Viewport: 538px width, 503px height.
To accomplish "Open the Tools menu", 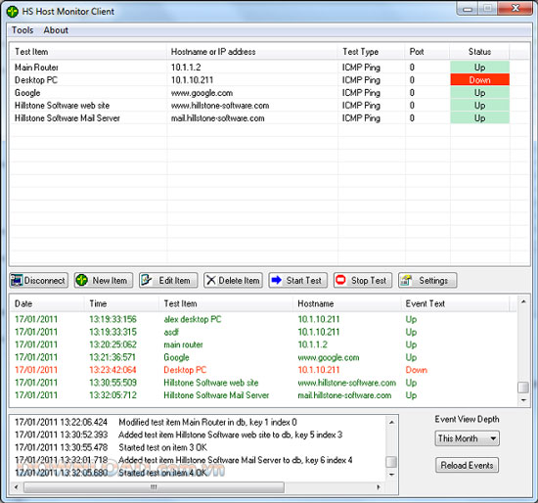I will click(x=22, y=30).
